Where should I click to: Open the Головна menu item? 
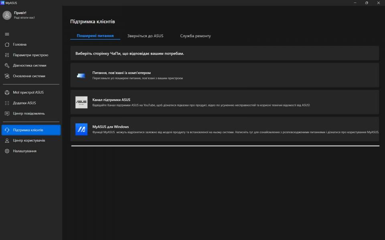[31, 44]
